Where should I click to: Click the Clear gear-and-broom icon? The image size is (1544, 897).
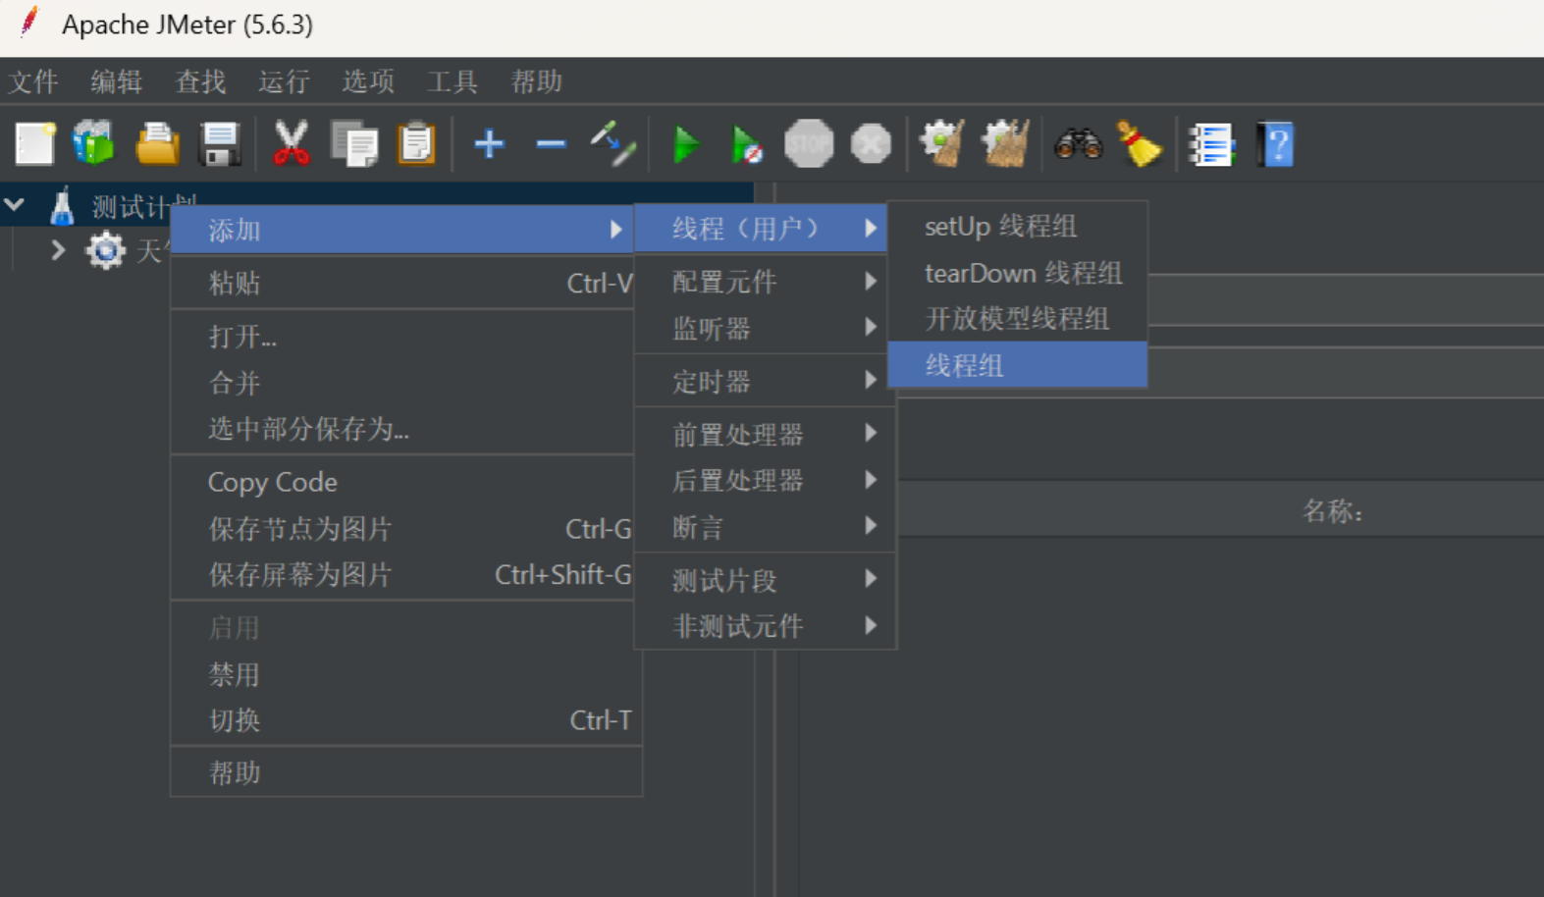coord(942,145)
